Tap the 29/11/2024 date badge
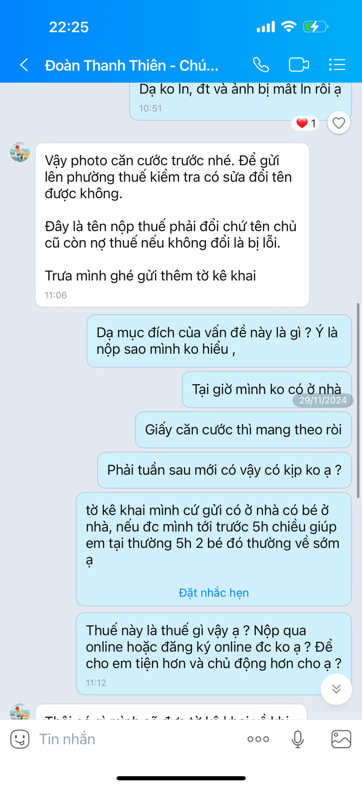Screen dimensions: 362x787 (x=323, y=400)
